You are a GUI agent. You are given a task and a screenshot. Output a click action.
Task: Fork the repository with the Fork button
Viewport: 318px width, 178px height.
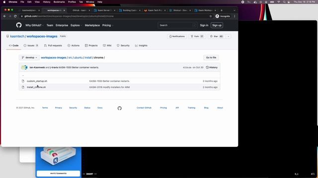(x=197, y=36)
